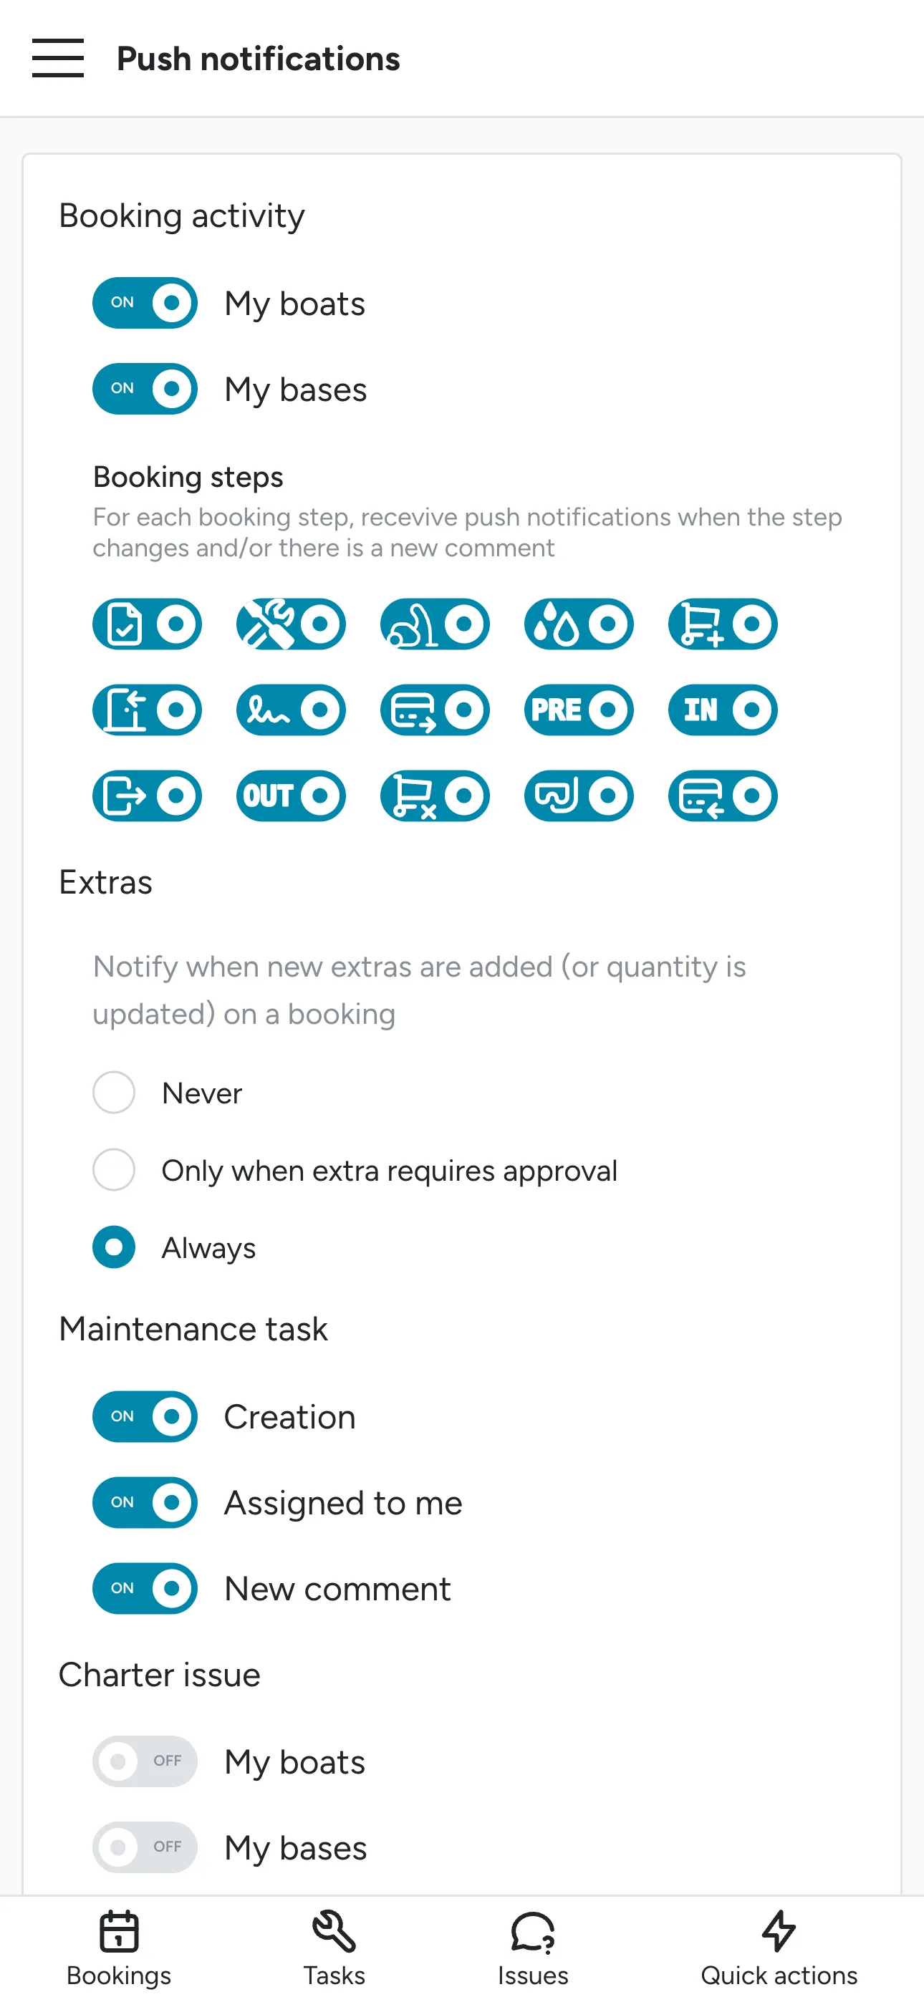Toggle the signature booking step

coord(291,710)
